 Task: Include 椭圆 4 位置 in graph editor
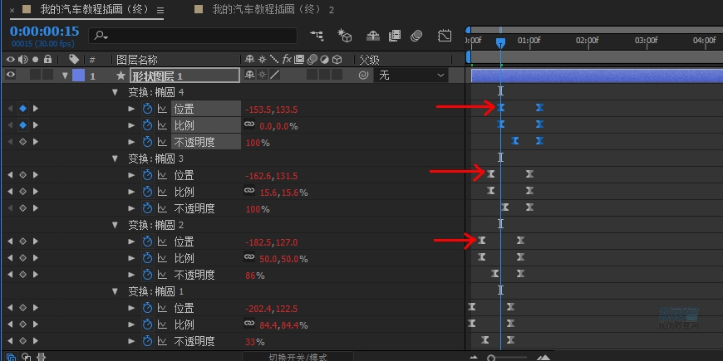(x=162, y=109)
